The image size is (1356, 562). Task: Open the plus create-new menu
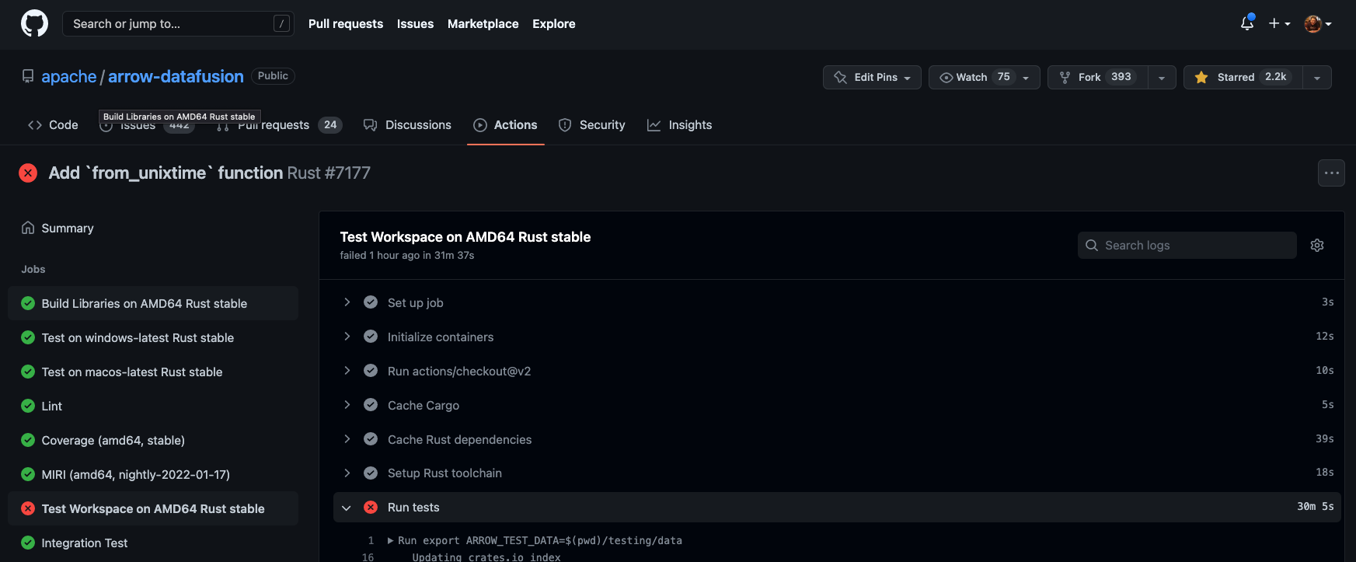[x=1279, y=23]
